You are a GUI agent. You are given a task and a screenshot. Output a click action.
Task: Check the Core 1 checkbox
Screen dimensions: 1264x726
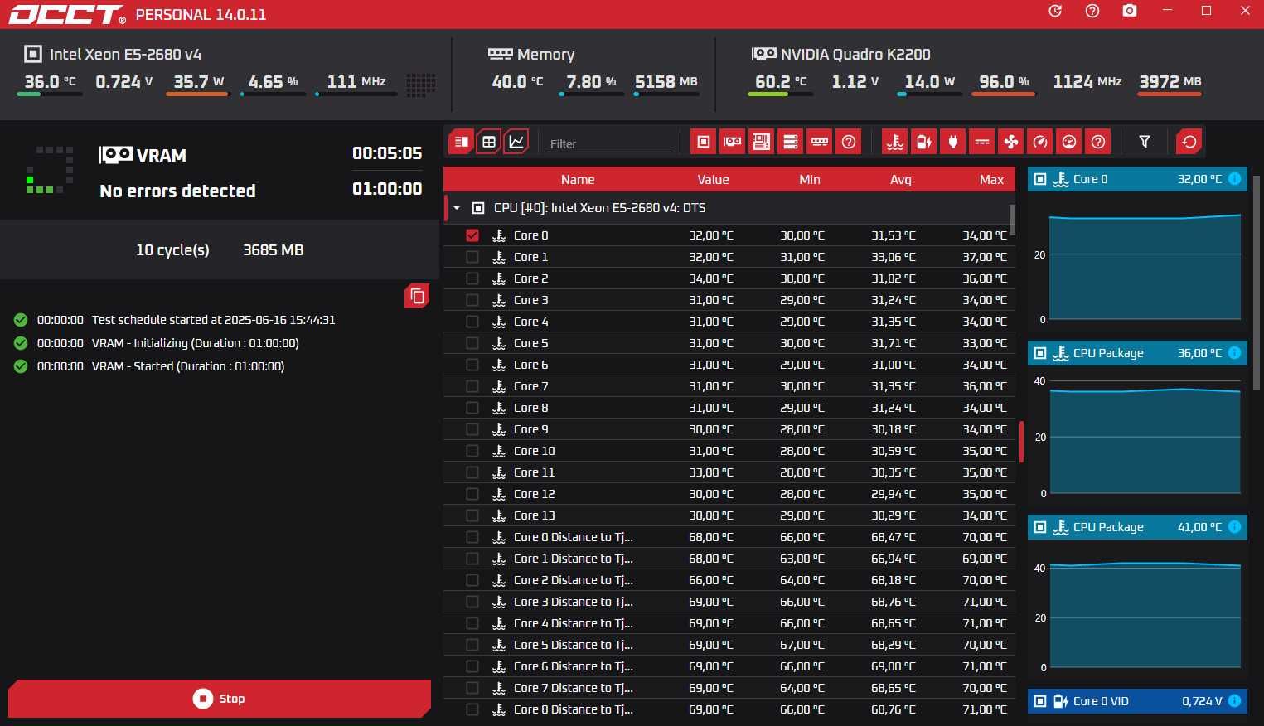coord(472,257)
